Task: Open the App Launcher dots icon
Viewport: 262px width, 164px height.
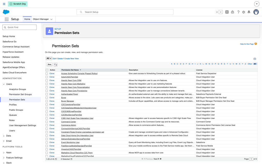Action: coord(6,19)
